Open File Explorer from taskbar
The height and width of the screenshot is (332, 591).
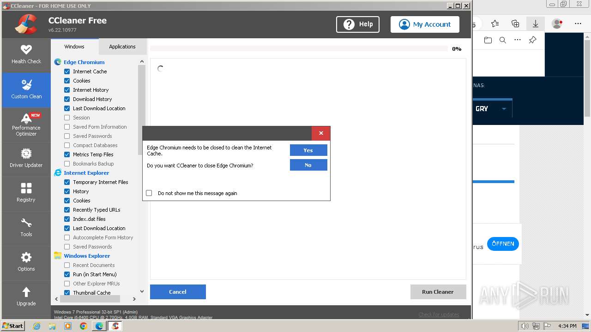pos(52,326)
